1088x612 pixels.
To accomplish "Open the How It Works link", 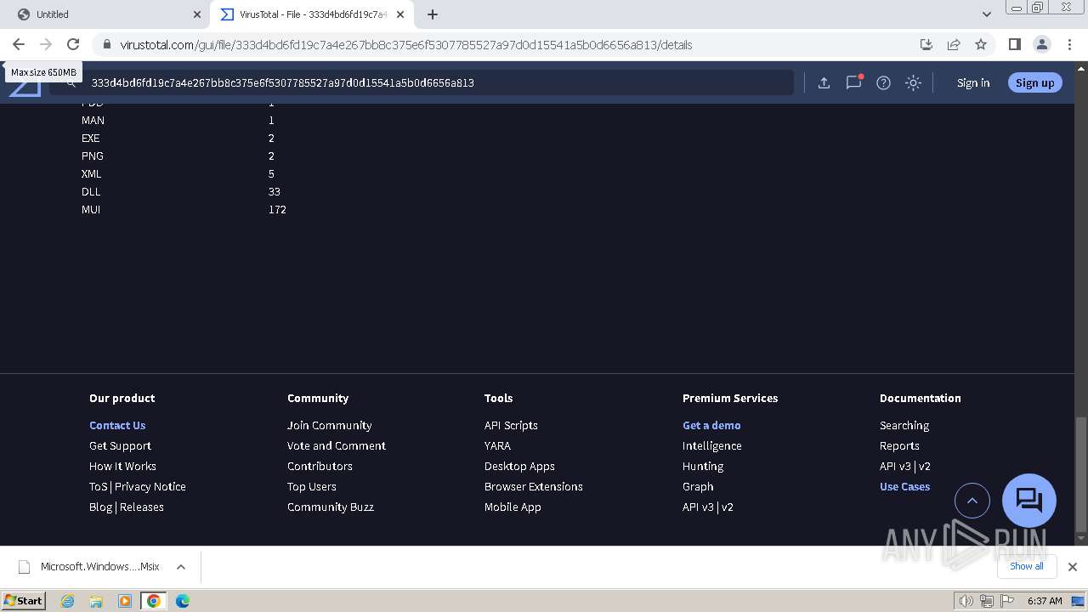I will [x=122, y=466].
